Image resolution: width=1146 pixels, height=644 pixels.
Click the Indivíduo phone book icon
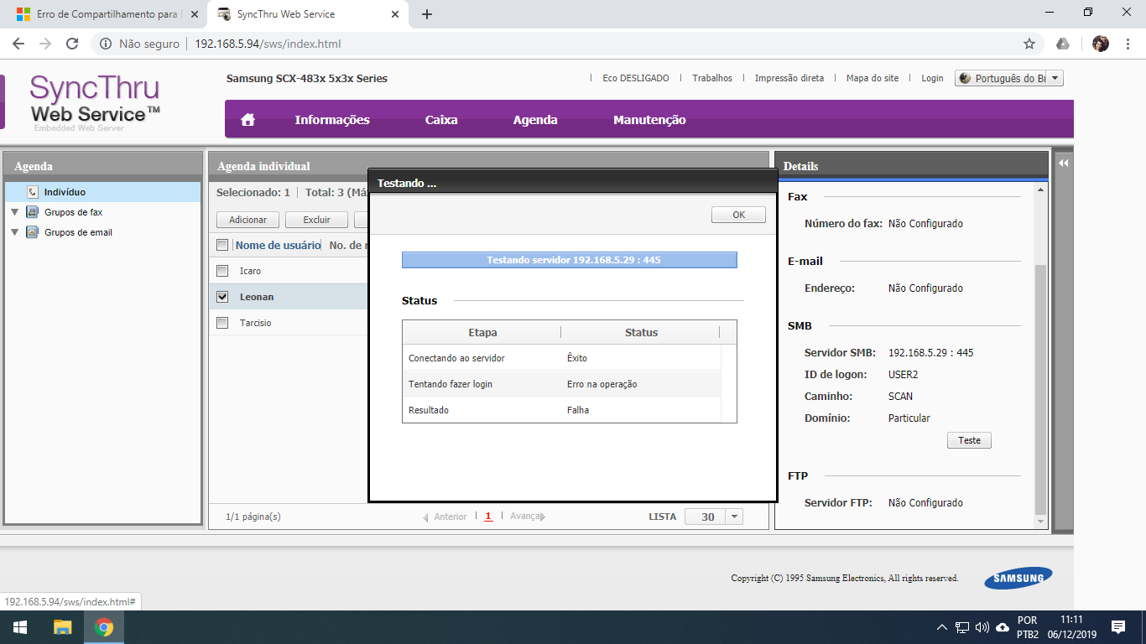[32, 192]
